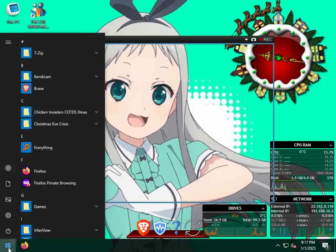Click the Internal IP value 192.168.16.2
This screenshot has width=336, height=252.
[322, 211]
